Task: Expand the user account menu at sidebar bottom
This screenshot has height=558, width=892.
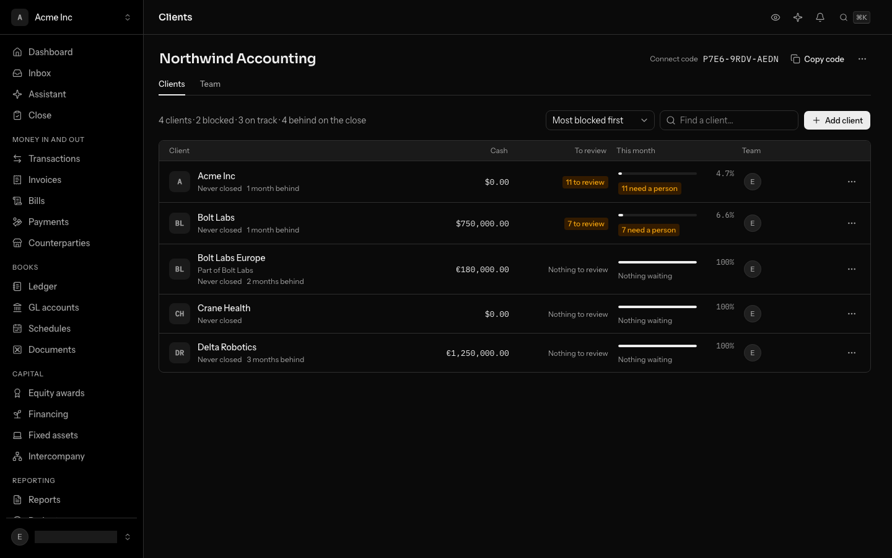Action: 72,537
